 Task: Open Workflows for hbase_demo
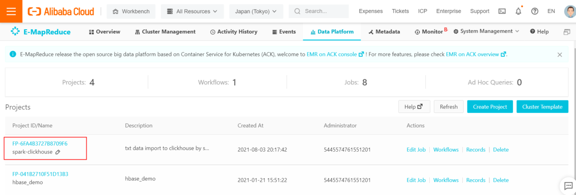(x=446, y=180)
